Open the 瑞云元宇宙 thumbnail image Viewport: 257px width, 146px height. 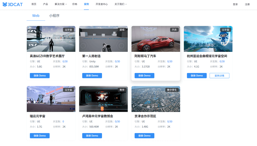click(x=51, y=99)
